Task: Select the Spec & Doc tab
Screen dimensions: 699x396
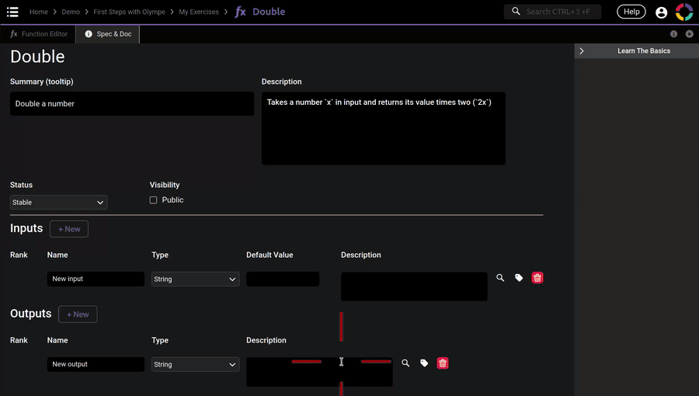Action: (x=108, y=34)
